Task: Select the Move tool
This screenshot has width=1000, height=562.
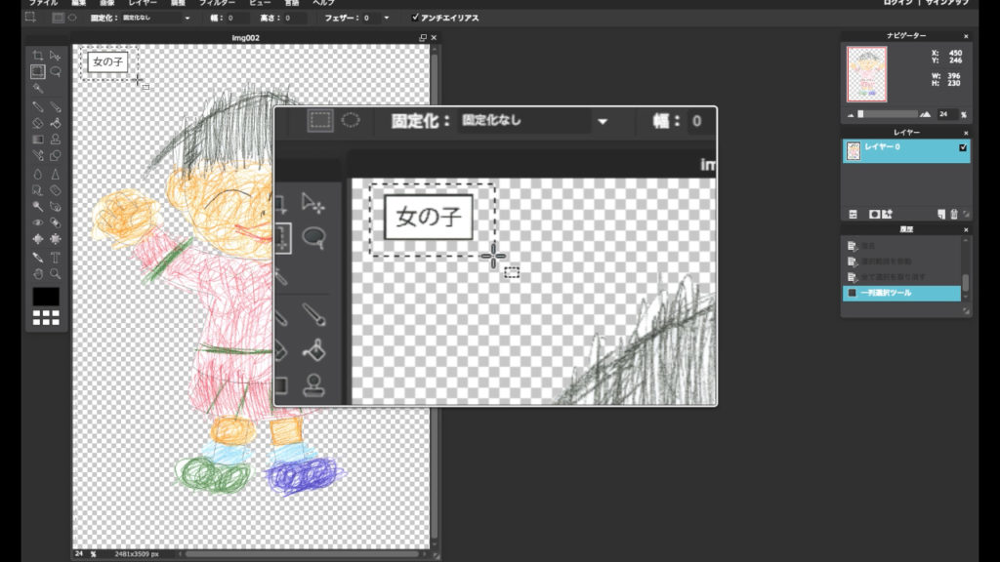Action: [56, 56]
